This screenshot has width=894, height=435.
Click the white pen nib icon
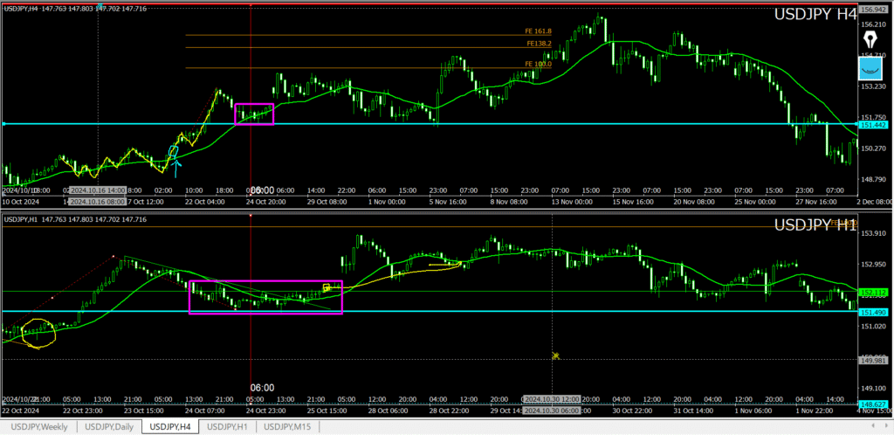869,38
